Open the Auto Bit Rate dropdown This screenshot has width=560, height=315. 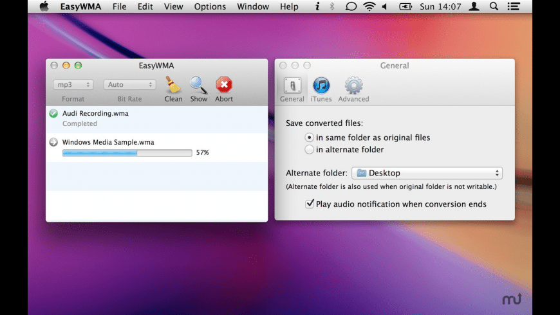[129, 85]
